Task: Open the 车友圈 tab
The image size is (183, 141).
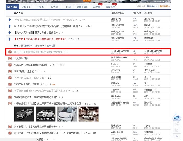Action: pos(96,7)
